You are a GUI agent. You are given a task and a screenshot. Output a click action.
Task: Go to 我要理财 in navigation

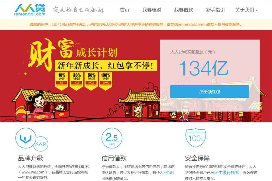[152, 10]
